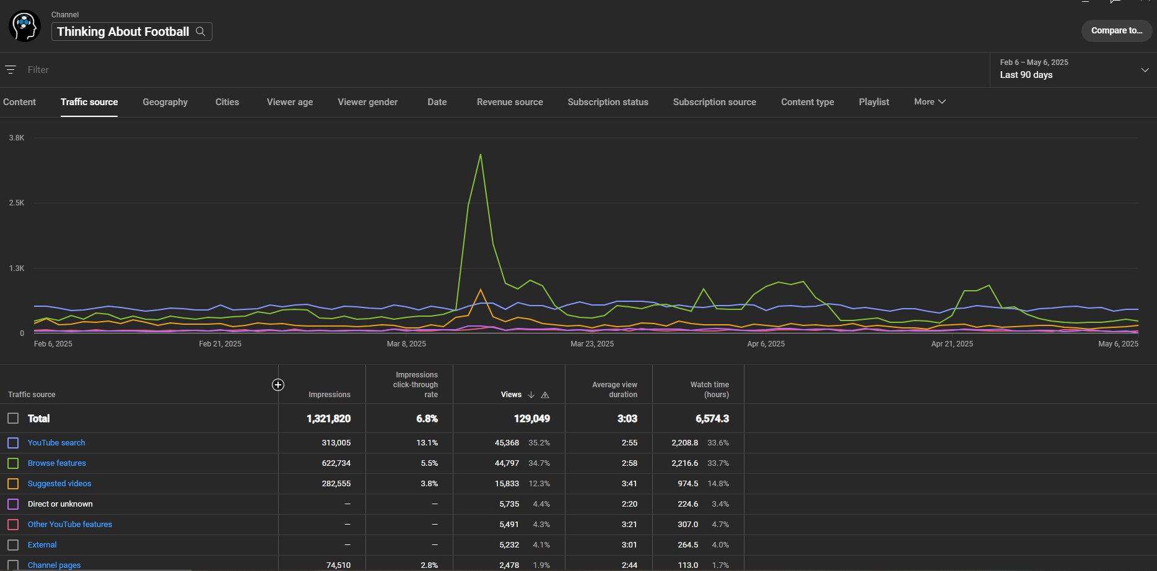
Task: Click the channel search magnifier icon
Action: pyautogui.click(x=201, y=32)
